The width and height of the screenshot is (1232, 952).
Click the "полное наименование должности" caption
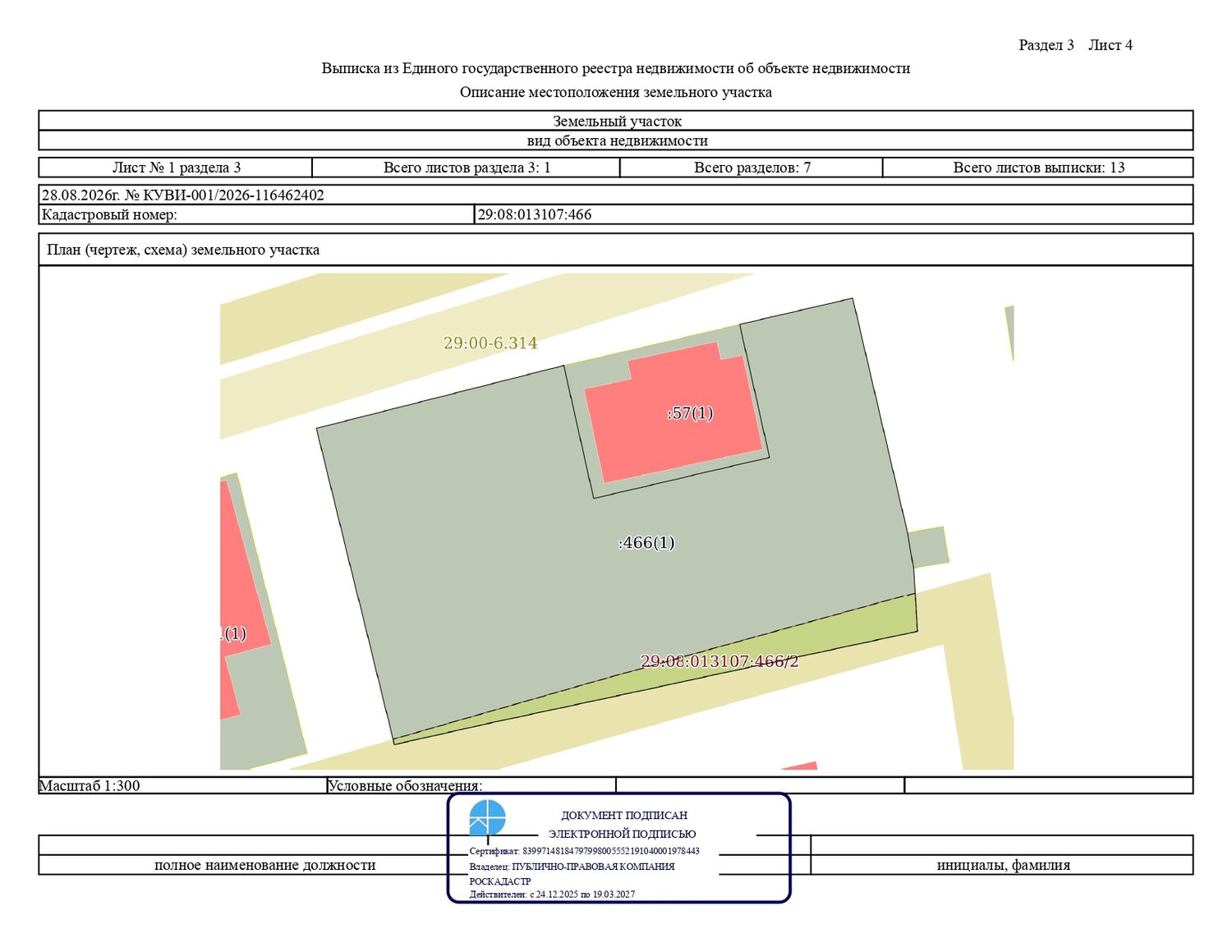tap(264, 865)
